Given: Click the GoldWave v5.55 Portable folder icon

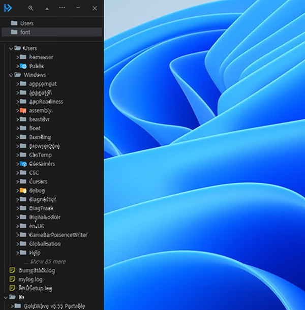Looking at the screenshot, I should (x=18, y=306).
